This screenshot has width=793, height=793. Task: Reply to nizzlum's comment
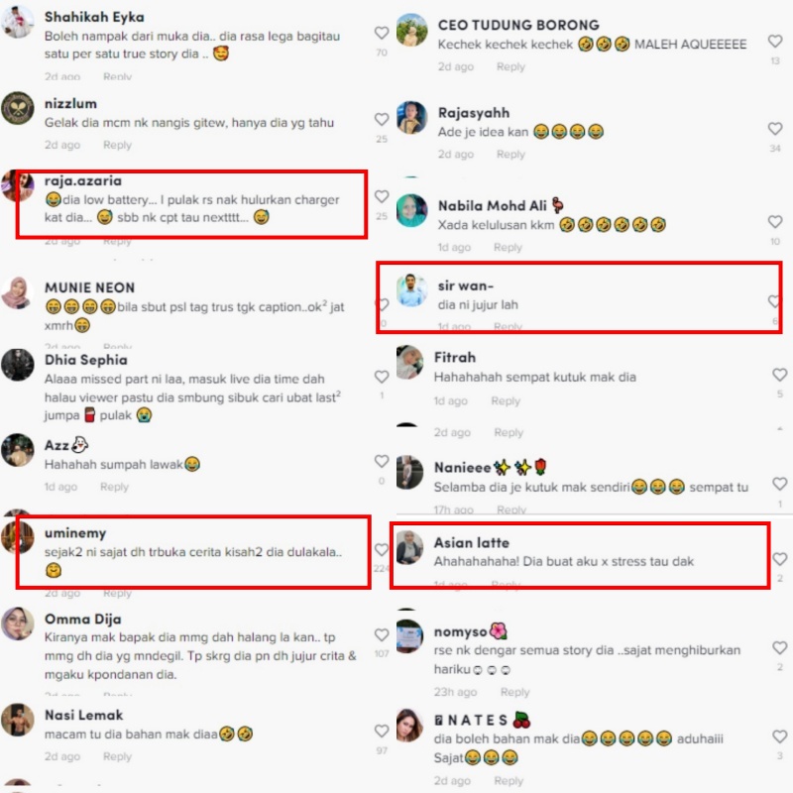(117, 145)
